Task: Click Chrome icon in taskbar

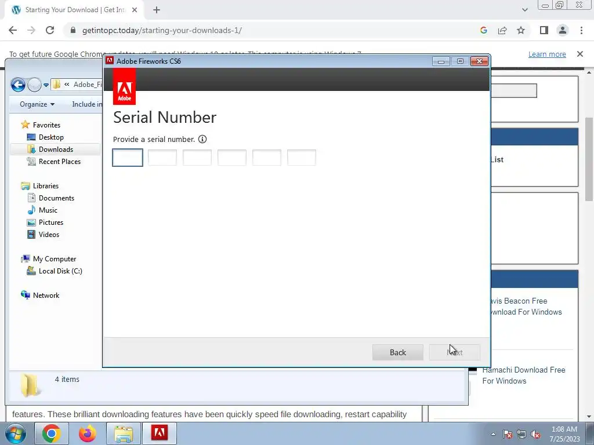Action: click(x=52, y=433)
